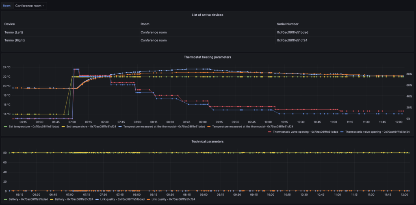416x205 pixels.
Task: Click yellow swatch for Battery 0x70ac08fffe51cf24
Action: point(53,199)
